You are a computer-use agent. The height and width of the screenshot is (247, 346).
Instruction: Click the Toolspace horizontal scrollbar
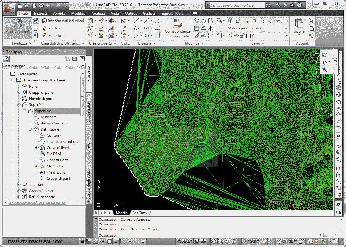pyautogui.click(x=37, y=202)
